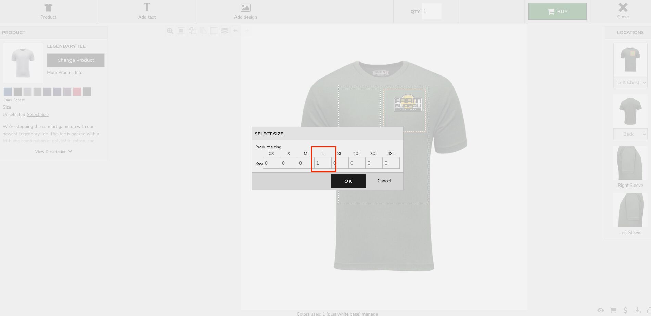Image resolution: width=651 pixels, height=316 pixels.
Task: Click the undo arrow icon
Action: click(x=236, y=31)
